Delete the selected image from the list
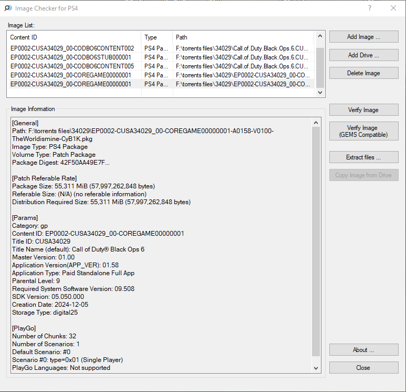This screenshot has height=392, width=406. 363,73
